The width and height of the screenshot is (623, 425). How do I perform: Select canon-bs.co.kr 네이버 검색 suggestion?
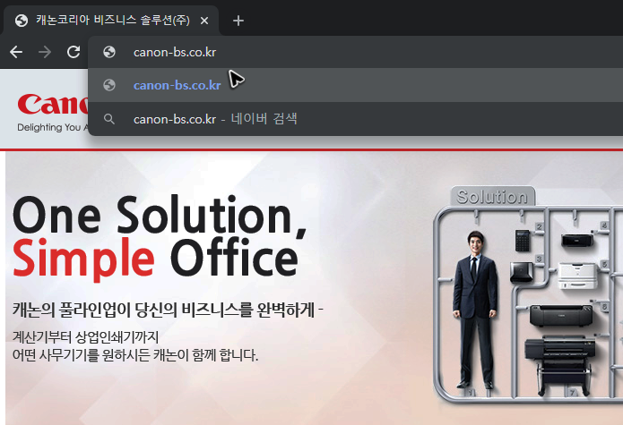pyautogui.click(x=355, y=119)
